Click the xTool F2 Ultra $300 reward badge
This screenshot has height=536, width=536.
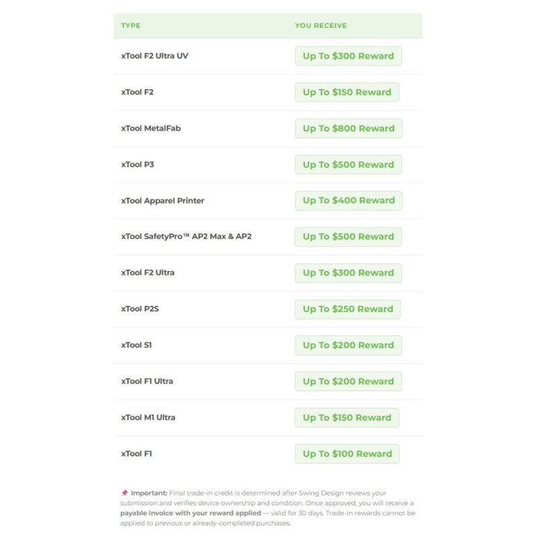click(x=348, y=273)
